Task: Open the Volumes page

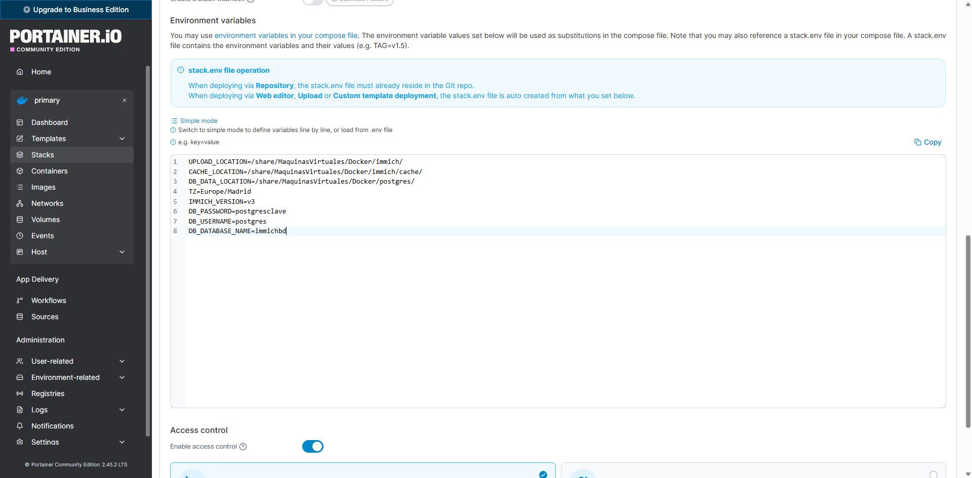Action: 72,220
